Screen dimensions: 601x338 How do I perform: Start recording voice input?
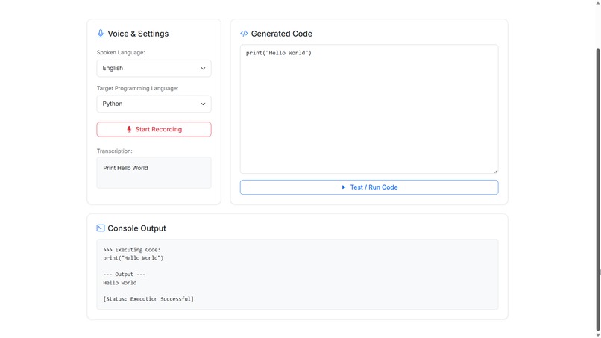click(154, 129)
